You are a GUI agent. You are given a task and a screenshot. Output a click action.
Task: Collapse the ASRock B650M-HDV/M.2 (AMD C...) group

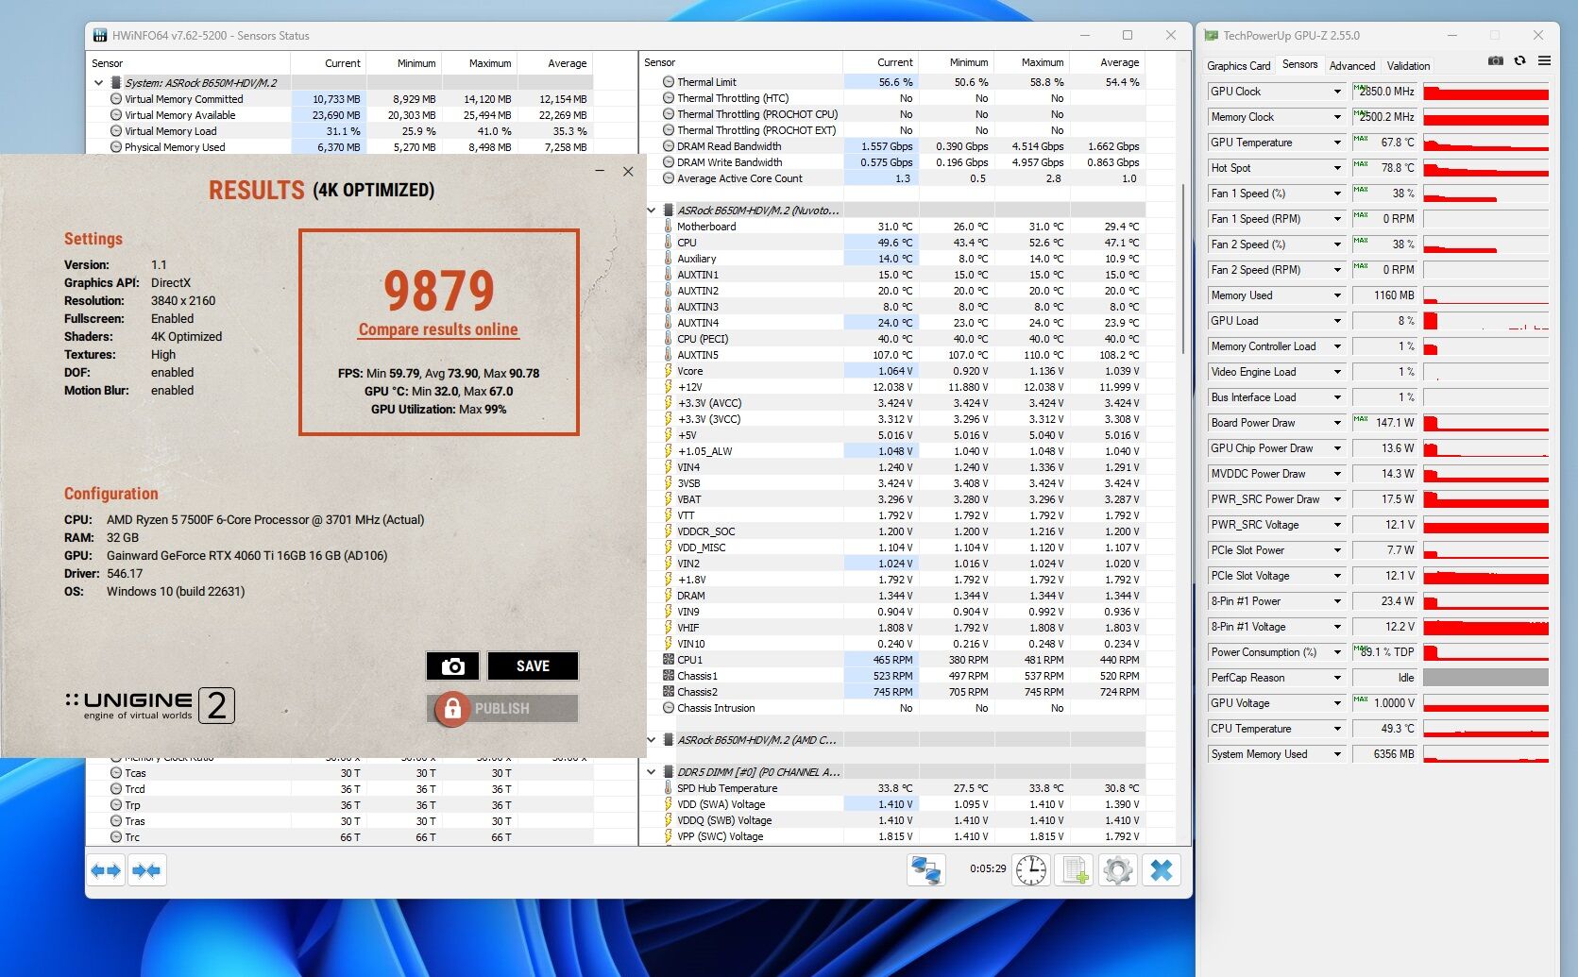(x=651, y=740)
